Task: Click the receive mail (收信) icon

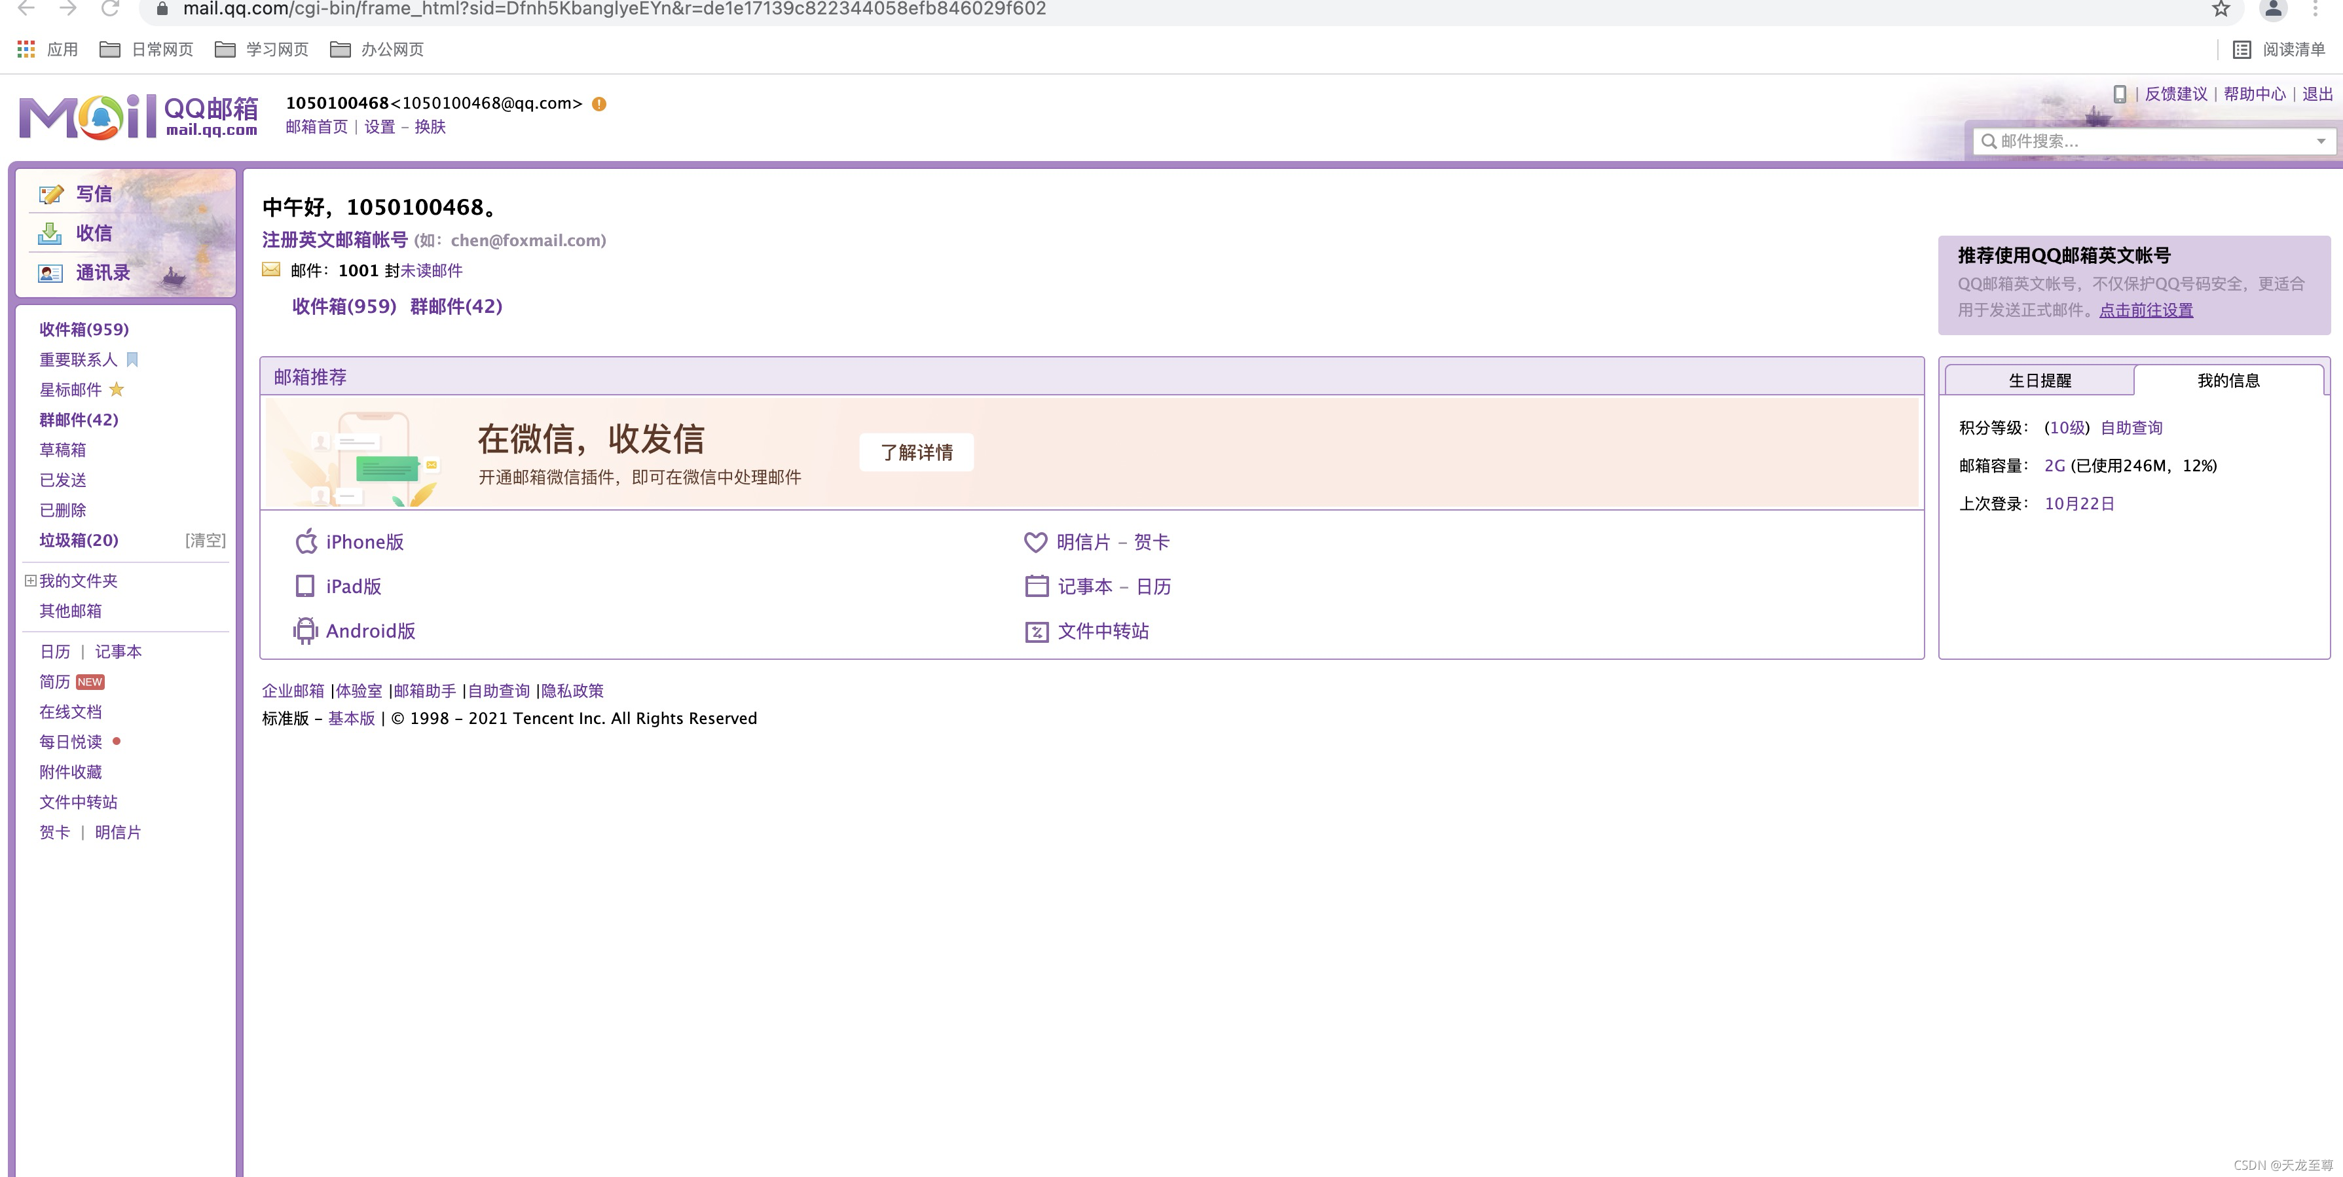Action: click(x=50, y=234)
